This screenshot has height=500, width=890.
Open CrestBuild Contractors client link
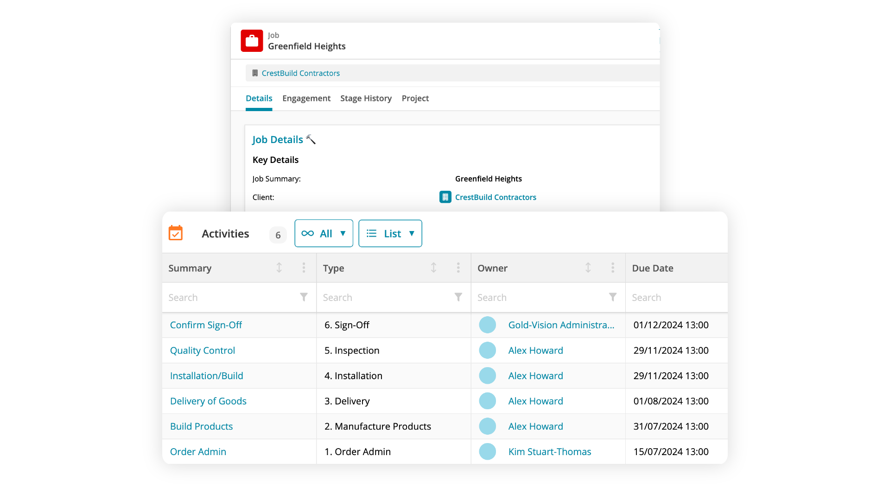click(496, 197)
